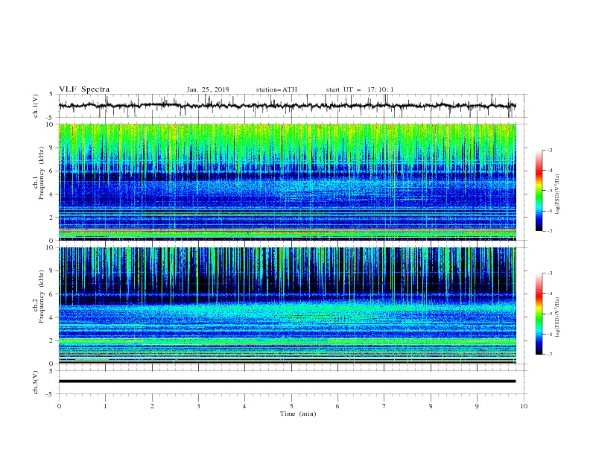Screen dimensions: 590x456
Task: Click the "Time (min)" axis label
Action: coord(298,414)
